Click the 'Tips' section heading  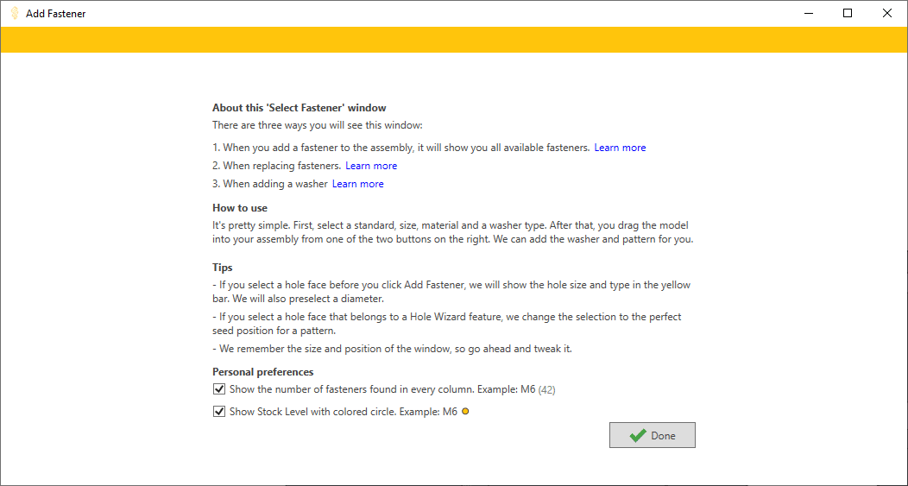pos(223,268)
